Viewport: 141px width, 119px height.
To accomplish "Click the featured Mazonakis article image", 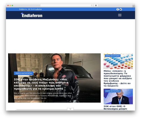I will point(54,78).
